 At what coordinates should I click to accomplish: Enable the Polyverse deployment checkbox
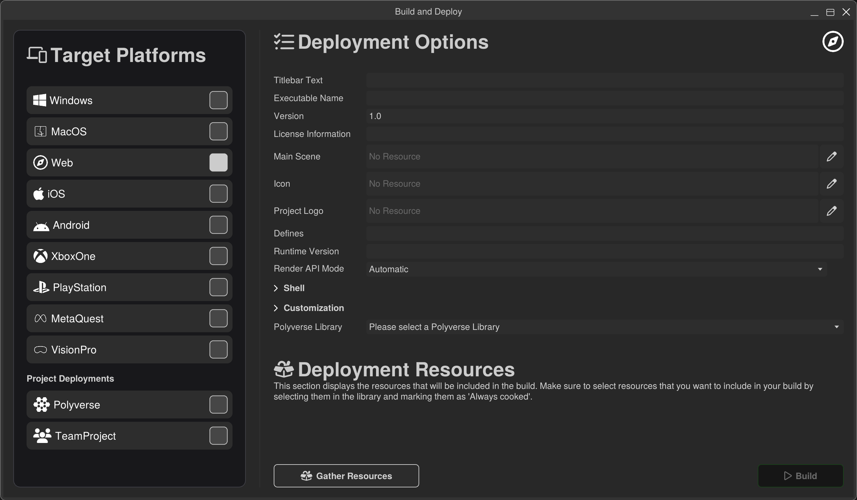tap(218, 404)
